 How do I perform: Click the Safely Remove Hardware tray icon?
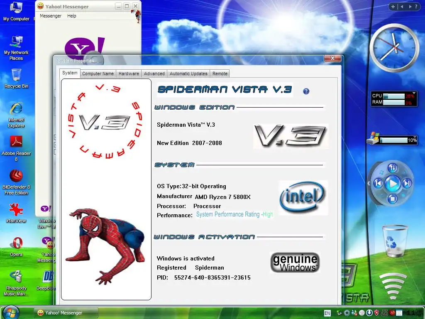[x=339, y=313]
